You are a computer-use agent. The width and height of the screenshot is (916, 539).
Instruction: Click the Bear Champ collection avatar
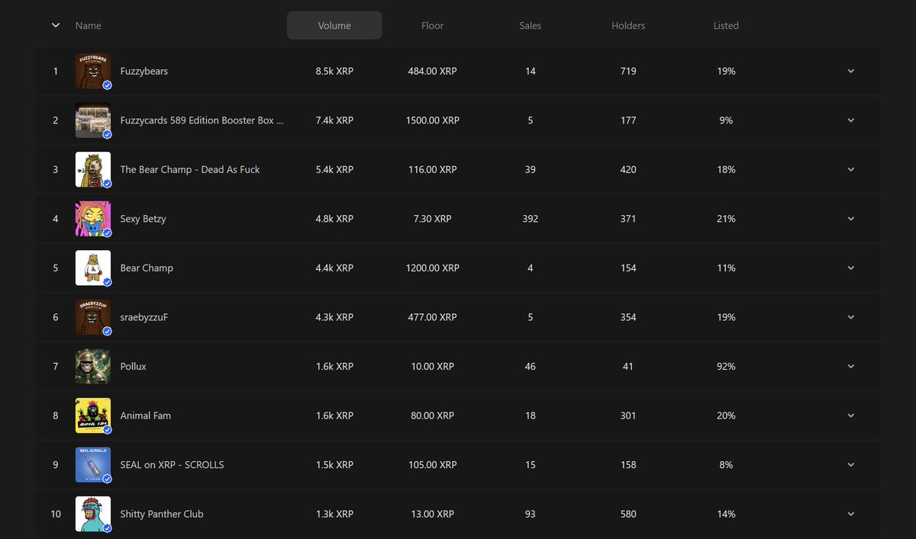[x=93, y=268]
